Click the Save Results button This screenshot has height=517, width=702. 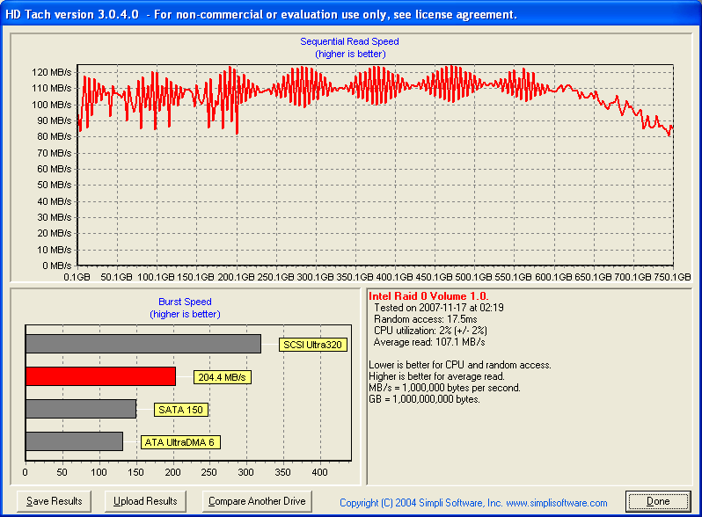(55, 501)
